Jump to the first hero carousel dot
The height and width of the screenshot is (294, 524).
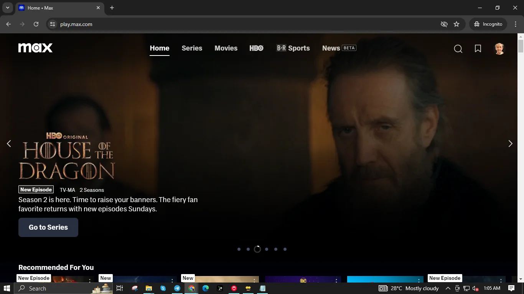tap(239, 249)
